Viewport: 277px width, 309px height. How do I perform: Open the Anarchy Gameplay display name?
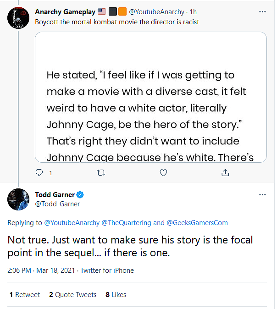tap(64, 11)
